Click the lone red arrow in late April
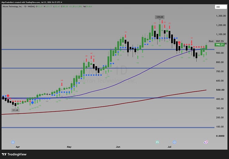This screenshot has width=229, height=159. pos(62,84)
